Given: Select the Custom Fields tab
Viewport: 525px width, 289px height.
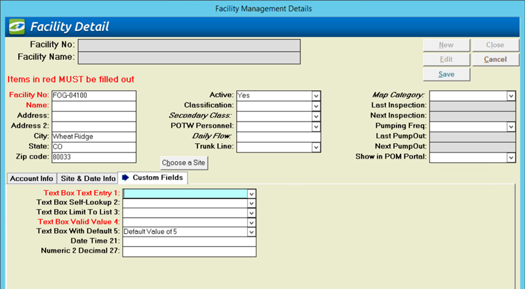Looking at the screenshot, I should 153,177.
